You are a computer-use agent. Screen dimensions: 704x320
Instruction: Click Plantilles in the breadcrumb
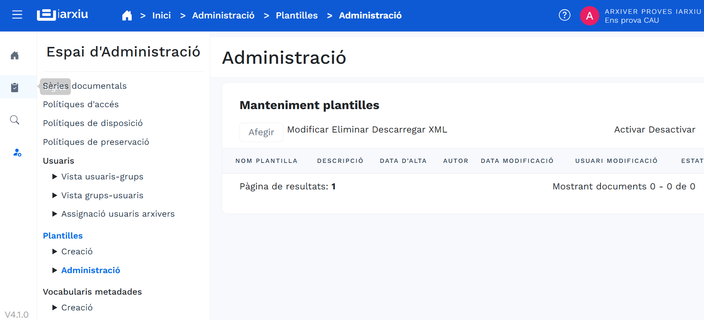click(x=297, y=15)
